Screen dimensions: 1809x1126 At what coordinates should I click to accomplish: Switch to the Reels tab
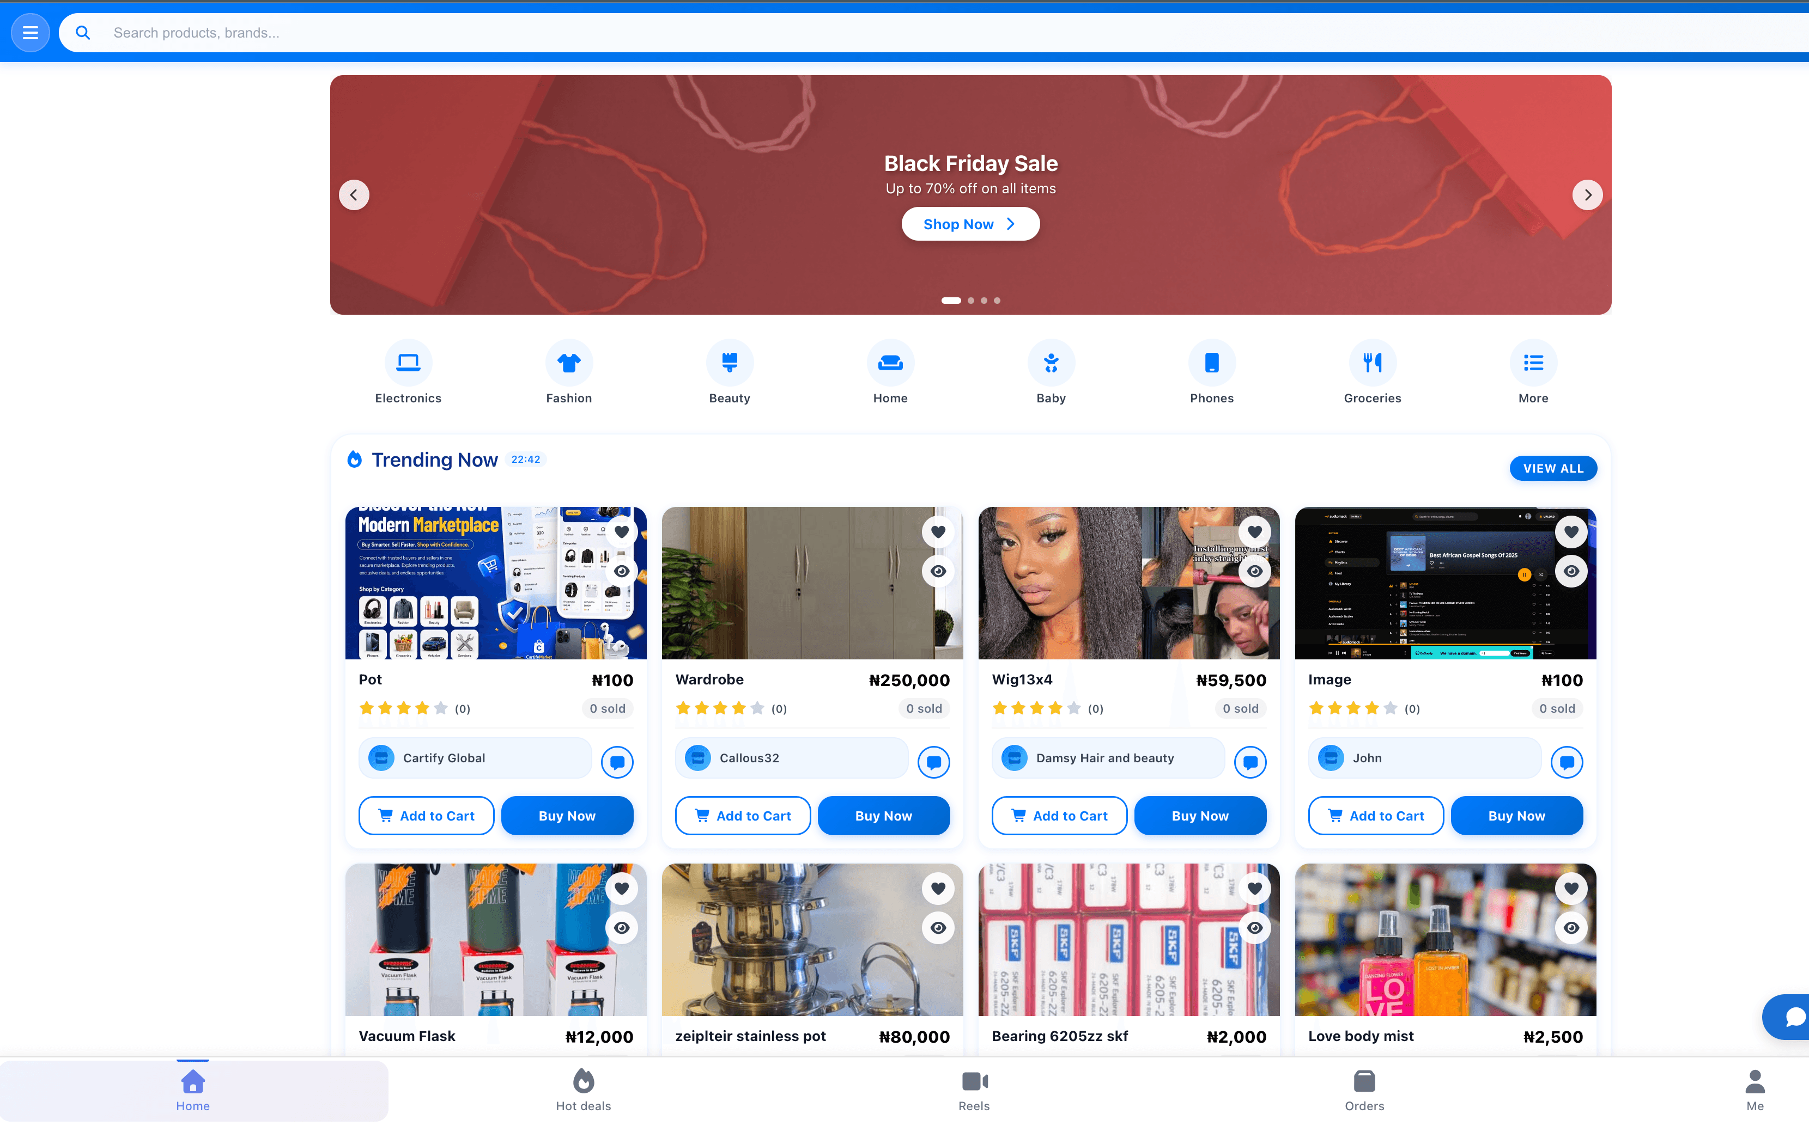pyautogui.click(x=975, y=1091)
